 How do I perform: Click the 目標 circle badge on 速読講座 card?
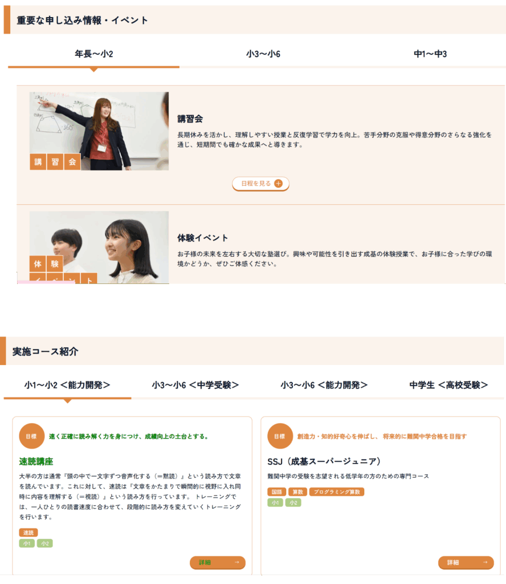point(31,436)
